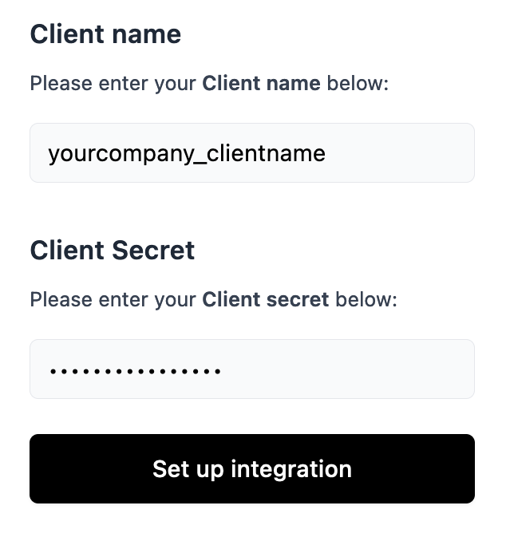The width and height of the screenshot is (506, 533).
Task: Click the yourcompany_clientname text in the field
Action: point(187,152)
